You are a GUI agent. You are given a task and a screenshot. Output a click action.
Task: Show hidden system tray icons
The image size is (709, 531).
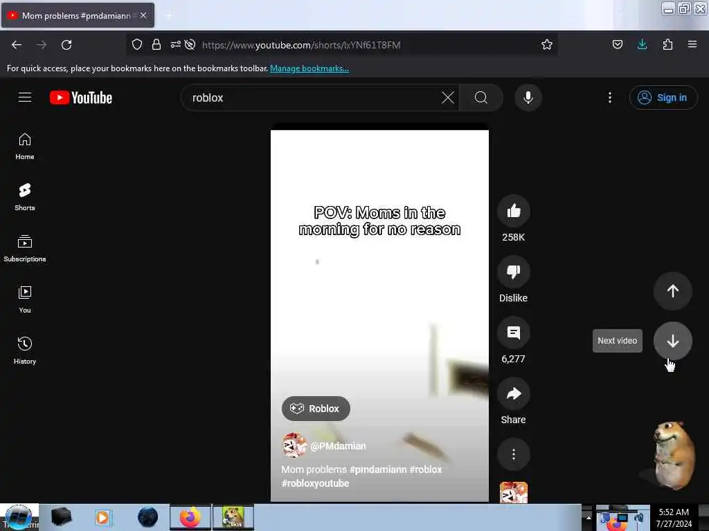pos(589,517)
